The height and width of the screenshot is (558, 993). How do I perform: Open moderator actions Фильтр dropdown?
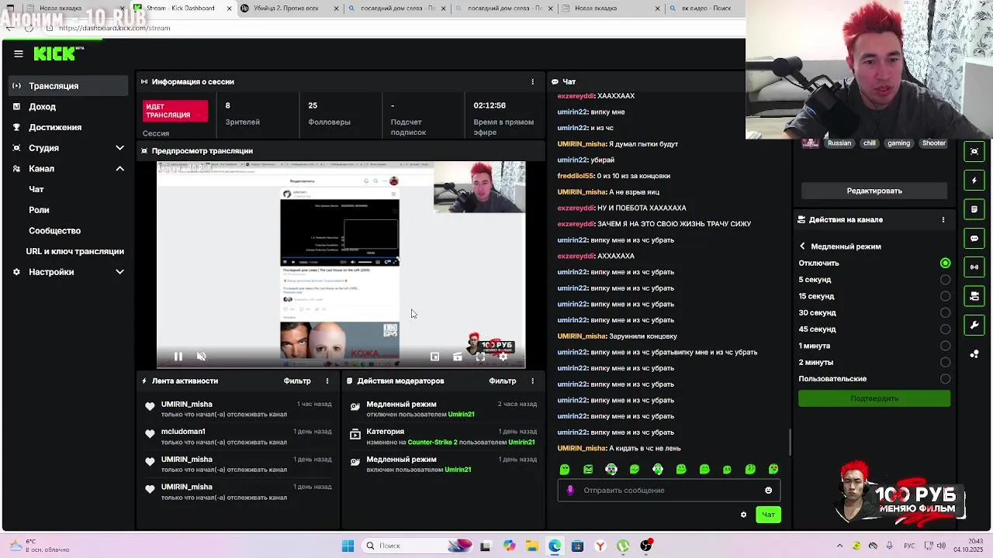[x=502, y=381]
